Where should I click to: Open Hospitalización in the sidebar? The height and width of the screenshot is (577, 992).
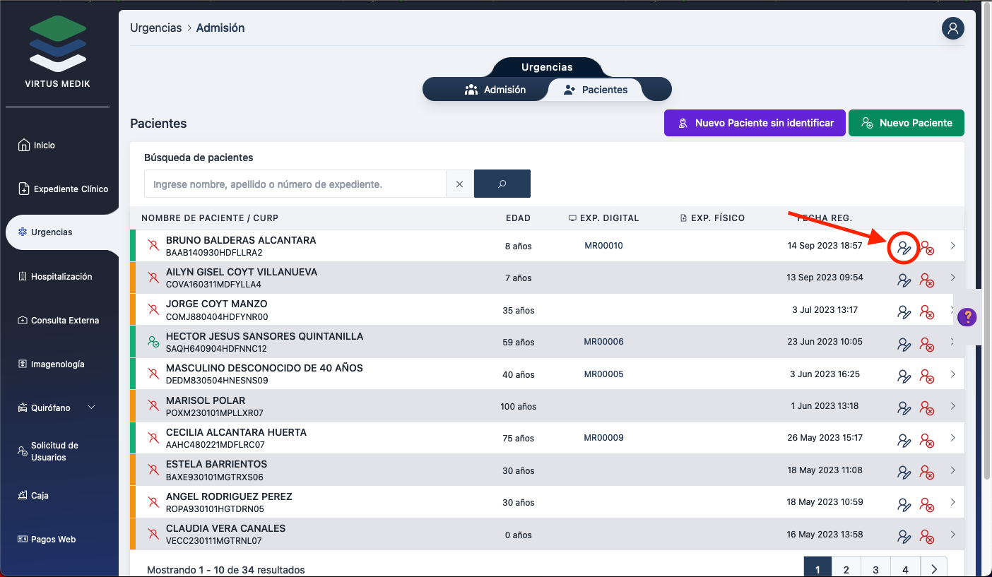pyautogui.click(x=61, y=277)
